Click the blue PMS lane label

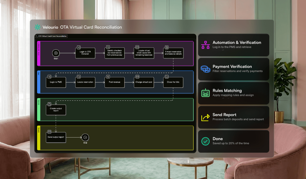39,82
